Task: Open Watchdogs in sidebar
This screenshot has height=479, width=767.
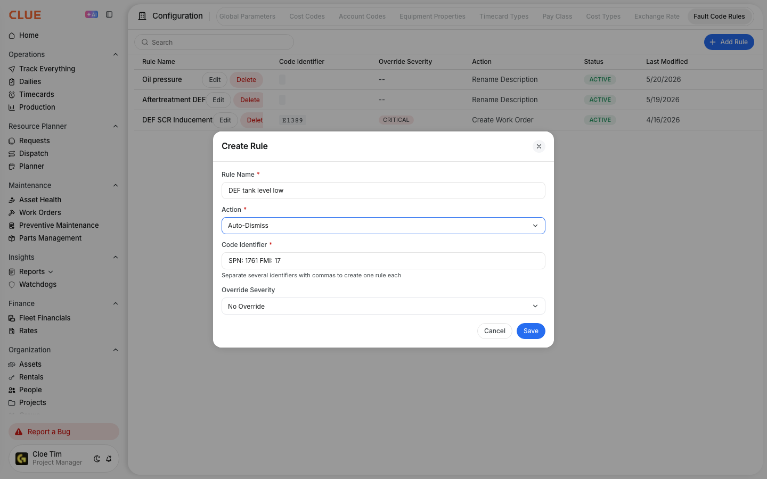Action: [37, 284]
